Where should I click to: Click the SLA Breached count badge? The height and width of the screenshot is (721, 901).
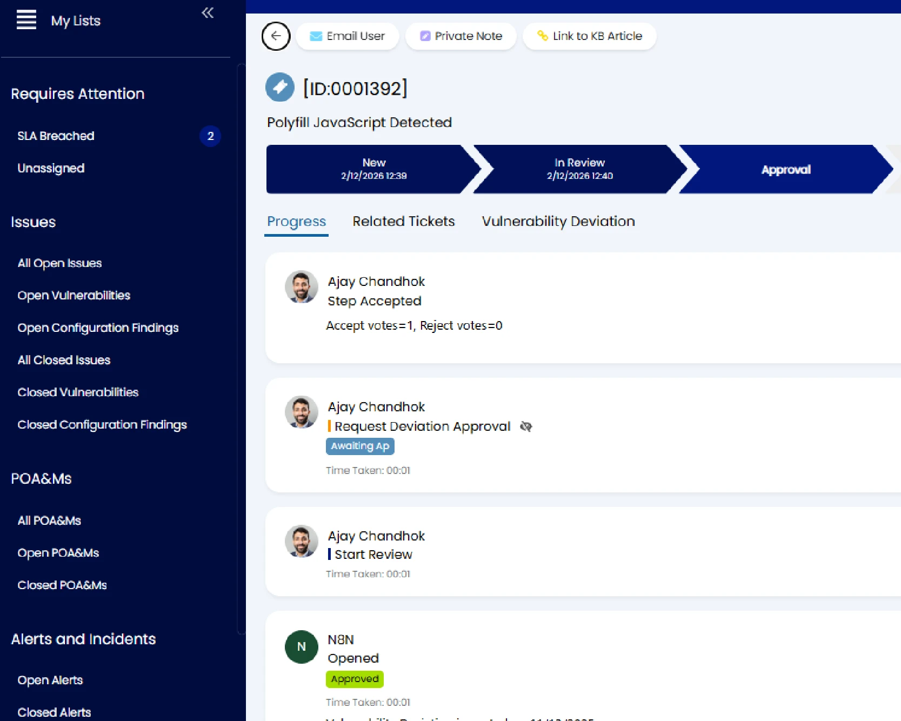[210, 136]
